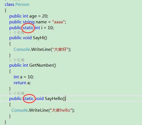
Task: Click the 'string' keyword
Action: click(x=29, y=22)
